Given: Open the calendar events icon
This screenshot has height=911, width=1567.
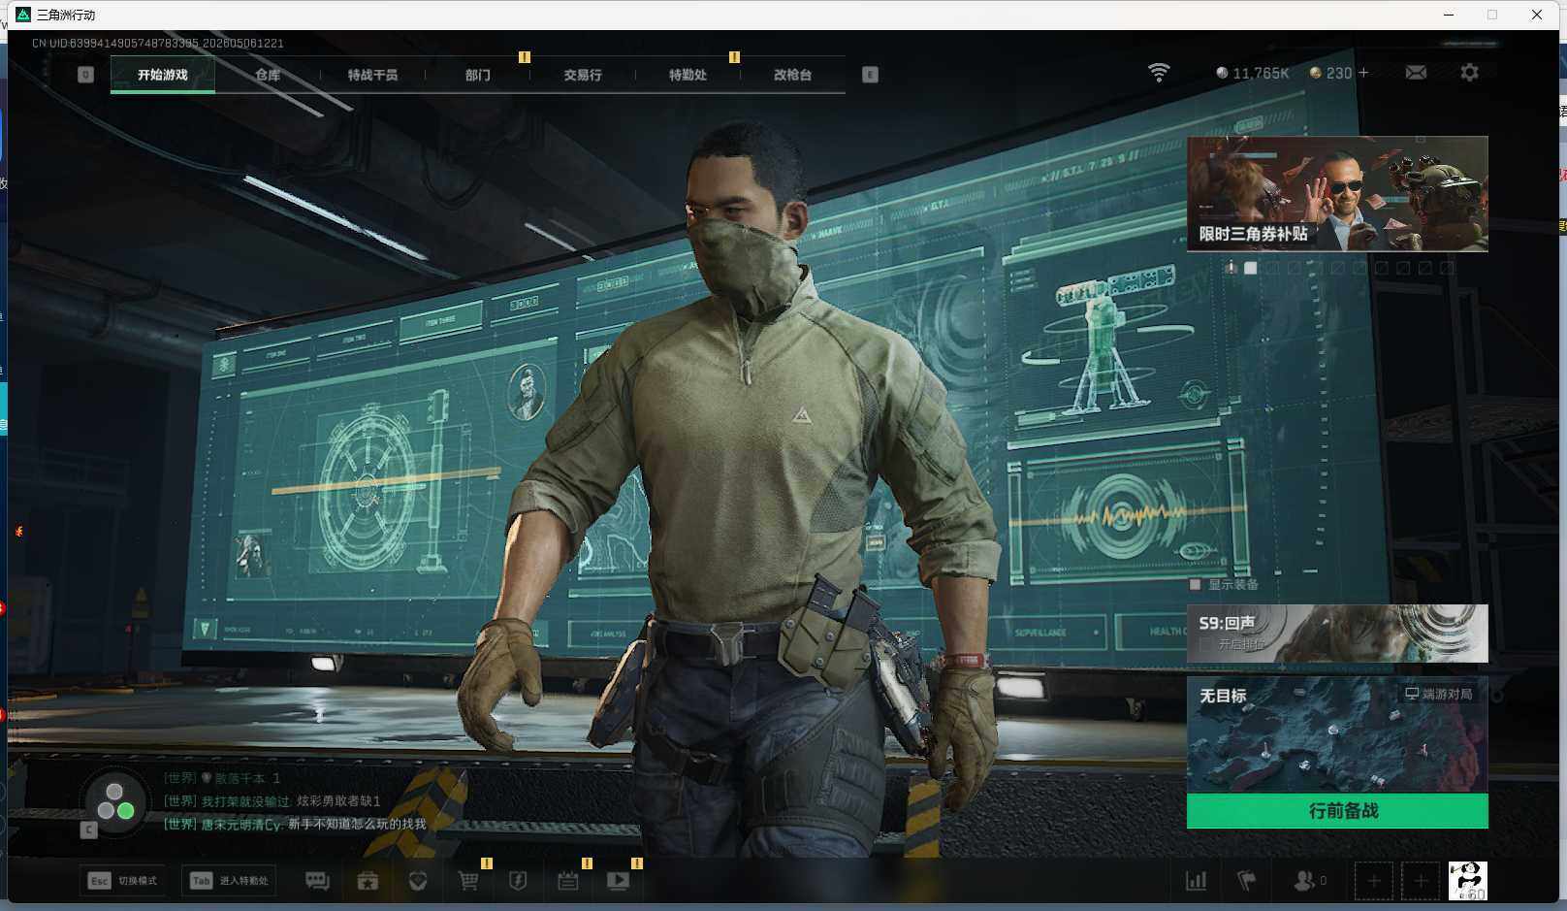Looking at the screenshot, I should coord(568,881).
